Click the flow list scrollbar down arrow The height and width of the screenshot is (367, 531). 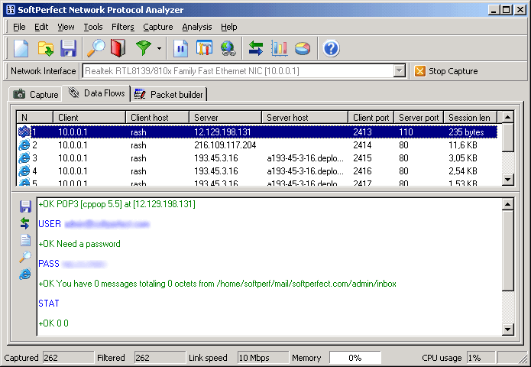point(508,179)
